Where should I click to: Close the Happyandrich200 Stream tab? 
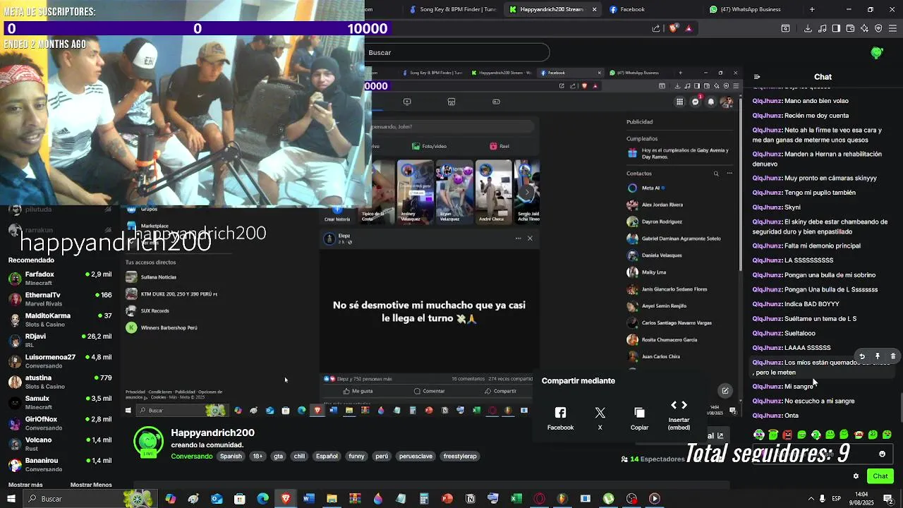pyautogui.click(x=594, y=9)
